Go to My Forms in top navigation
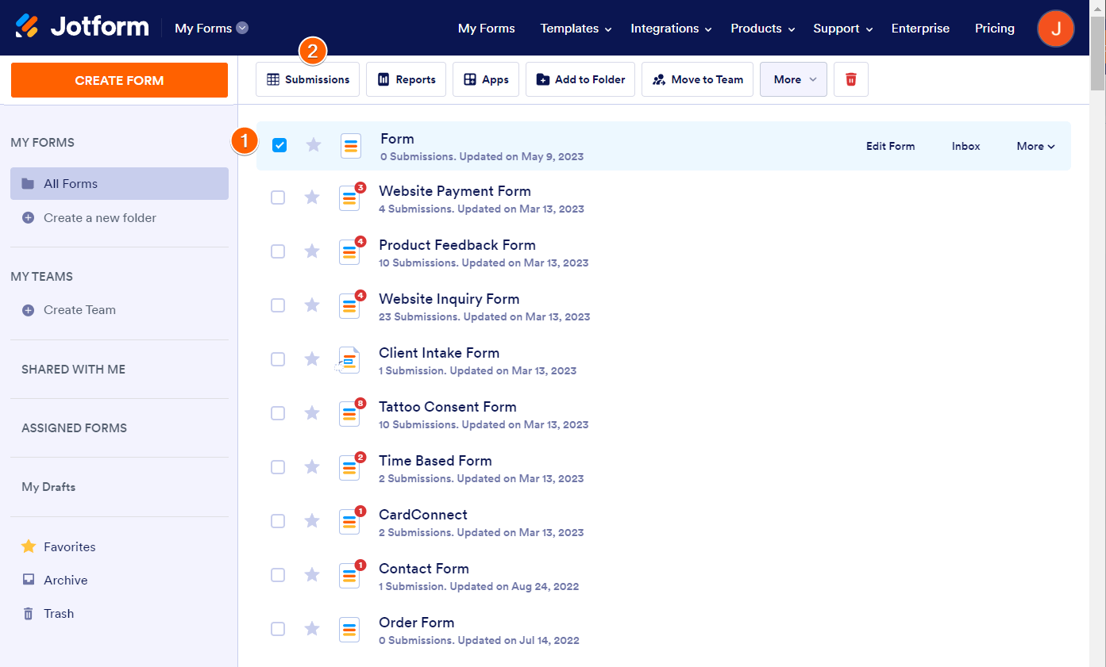This screenshot has width=1106, height=667. (487, 29)
